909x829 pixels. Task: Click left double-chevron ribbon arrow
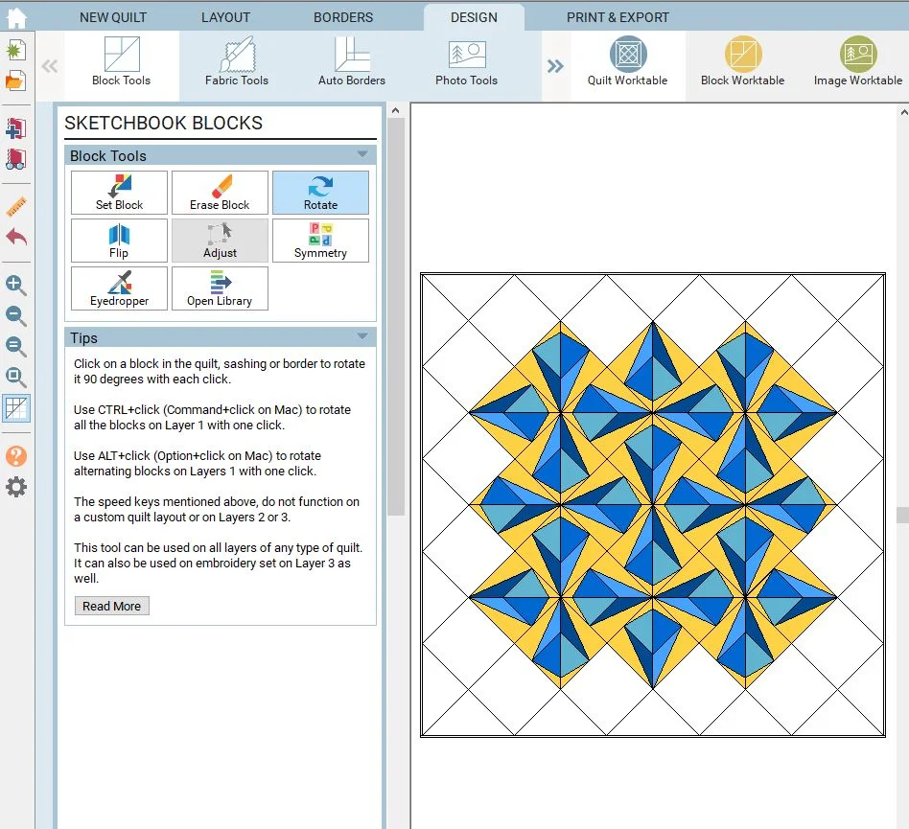(x=49, y=66)
